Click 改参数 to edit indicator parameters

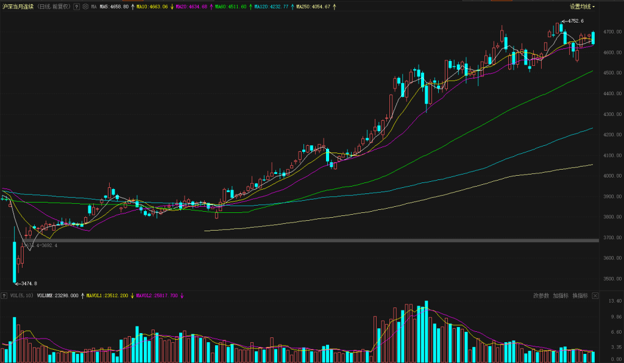tap(541, 296)
